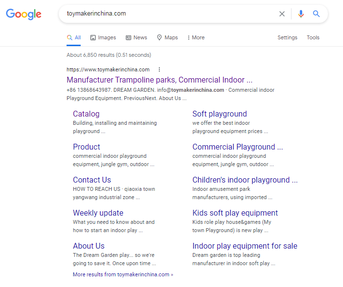The width and height of the screenshot is (343, 287).
Task: Click the snippet text '+86 13868643987. DREAM GARDEN'
Action: pyautogui.click(x=111, y=90)
